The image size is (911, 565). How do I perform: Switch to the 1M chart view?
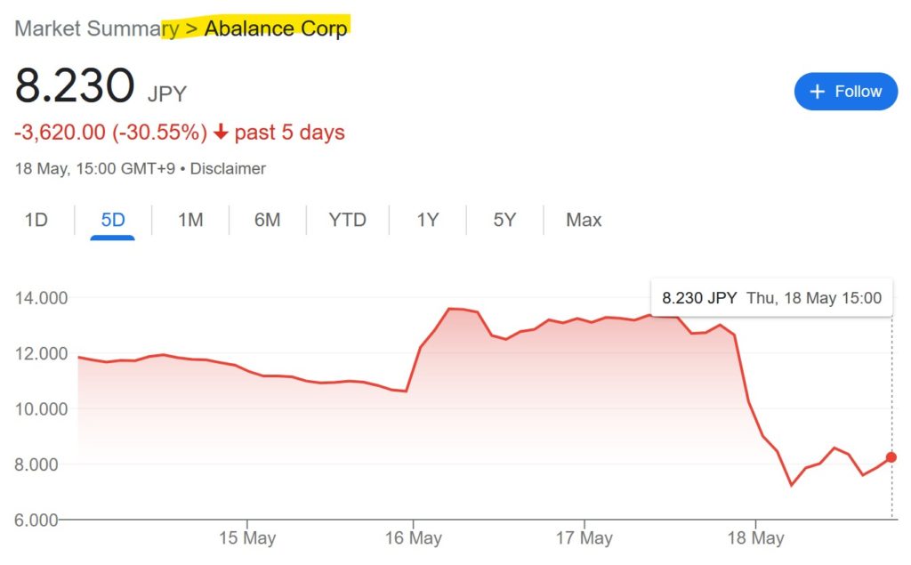[x=189, y=220]
